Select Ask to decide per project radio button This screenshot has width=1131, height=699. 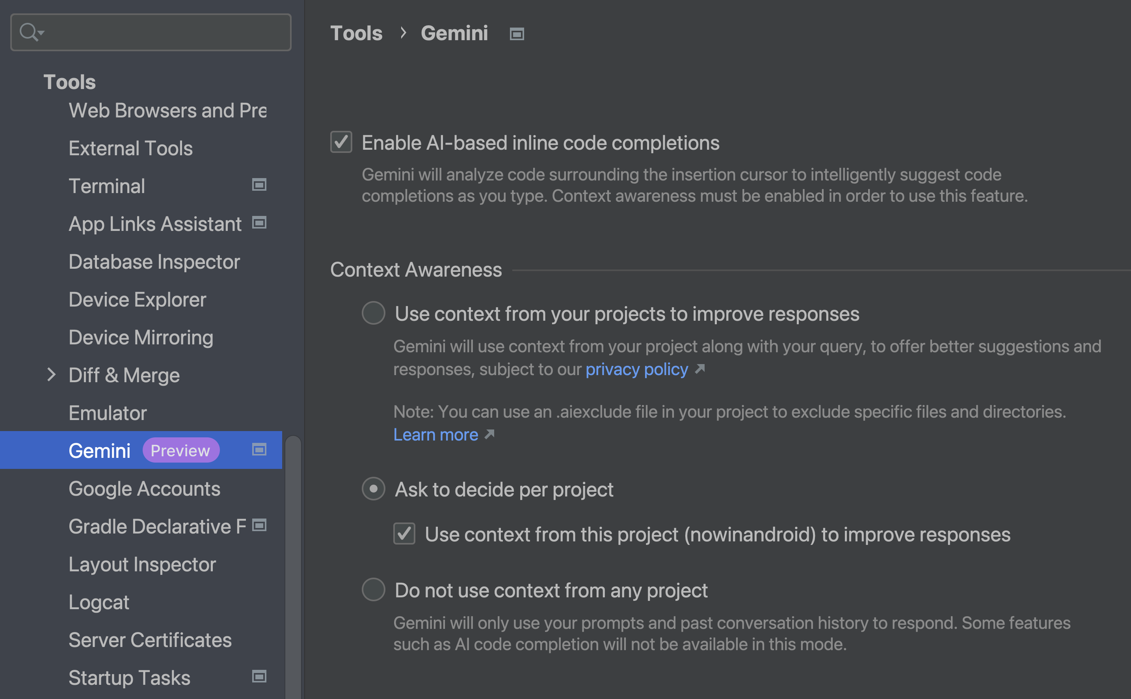click(373, 489)
